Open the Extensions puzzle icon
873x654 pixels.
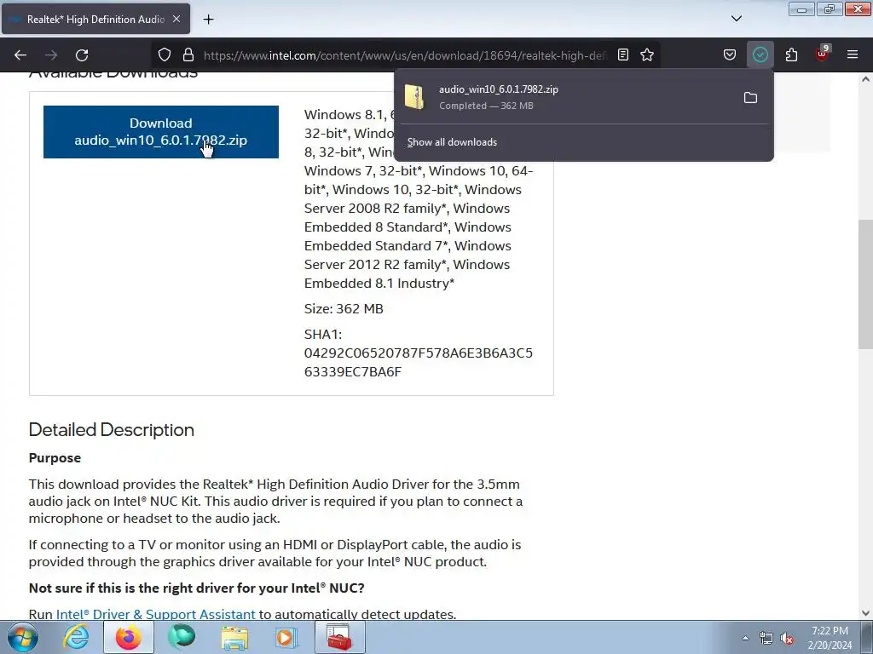coord(791,54)
